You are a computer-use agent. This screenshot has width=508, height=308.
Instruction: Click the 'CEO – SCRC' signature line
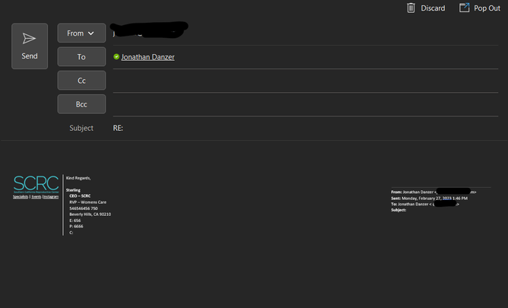coord(80,196)
